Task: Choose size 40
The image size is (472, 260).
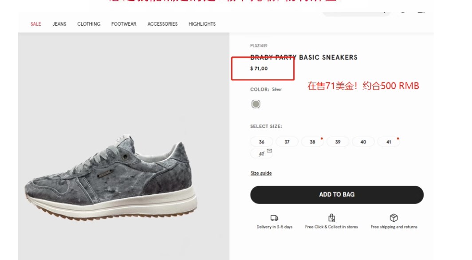Action: pos(363,142)
